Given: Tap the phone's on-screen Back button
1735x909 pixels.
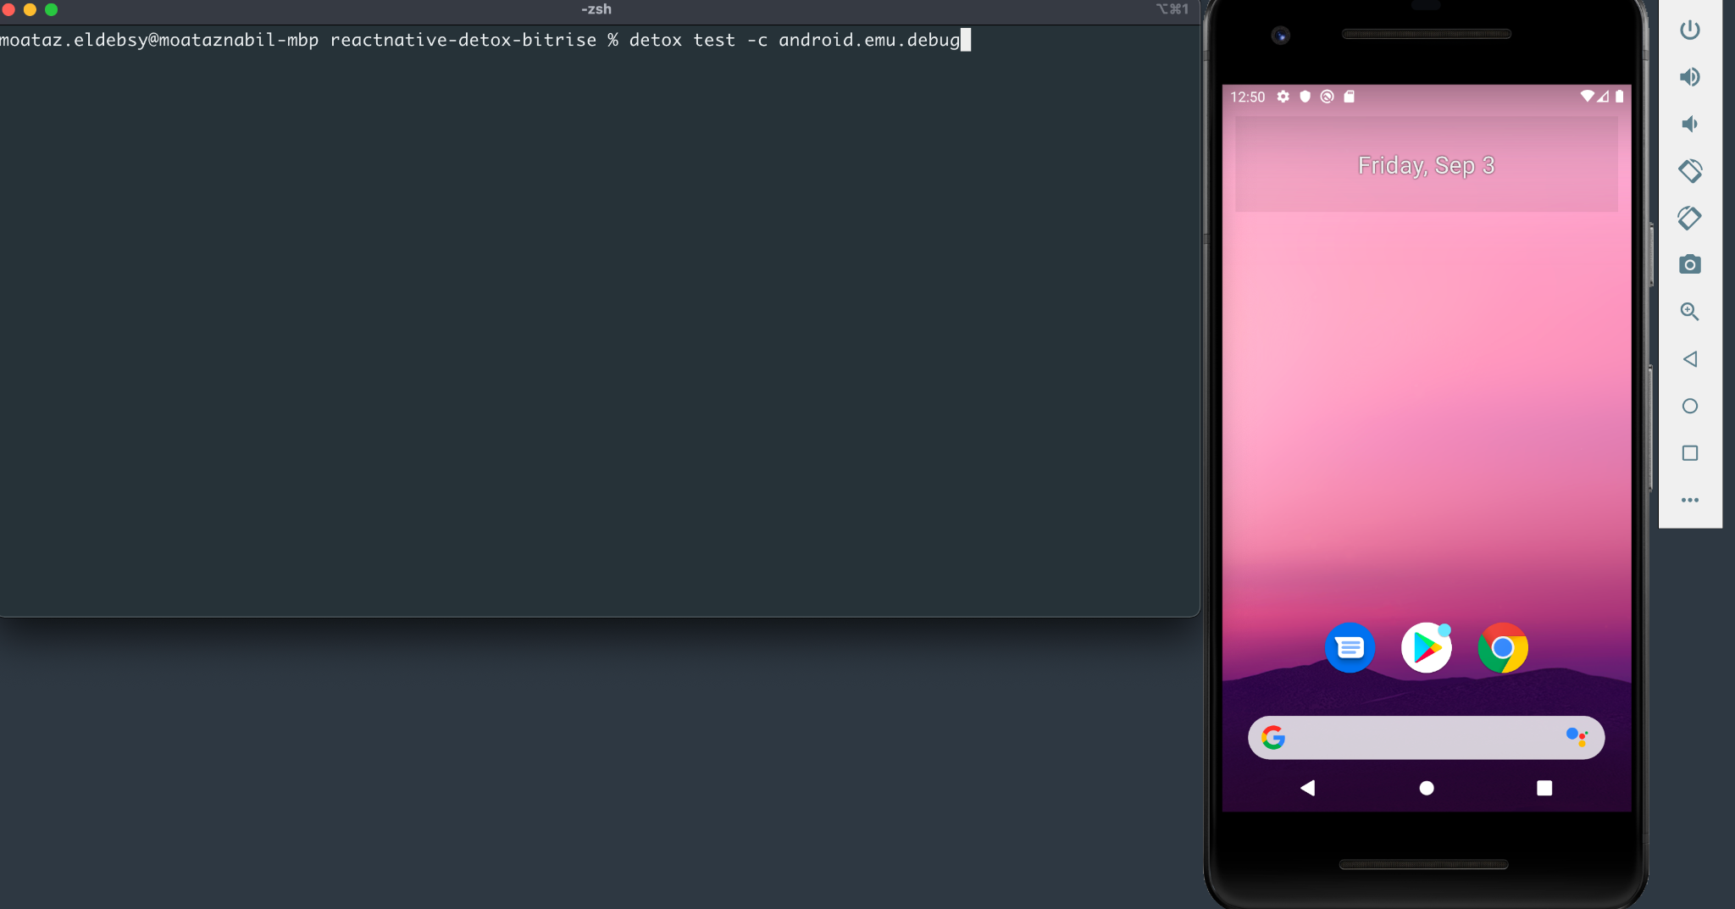Looking at the screenshot, I should 1308,788.
